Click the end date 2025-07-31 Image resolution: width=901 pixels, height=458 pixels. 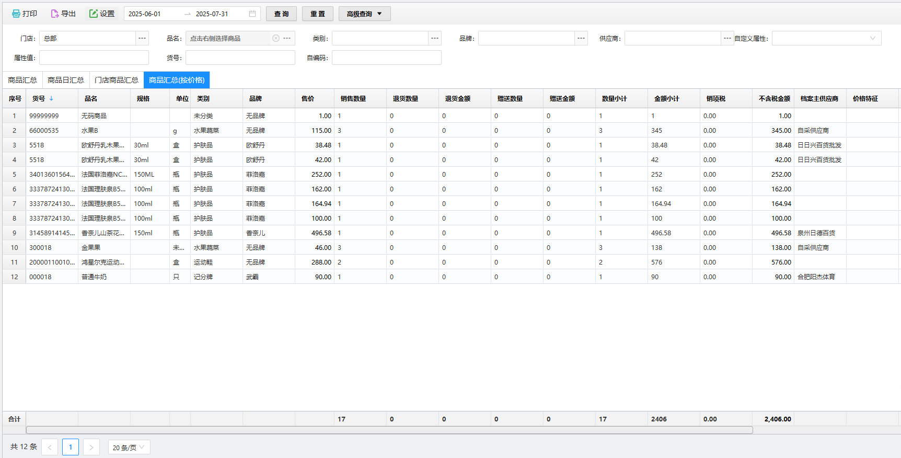212,14
